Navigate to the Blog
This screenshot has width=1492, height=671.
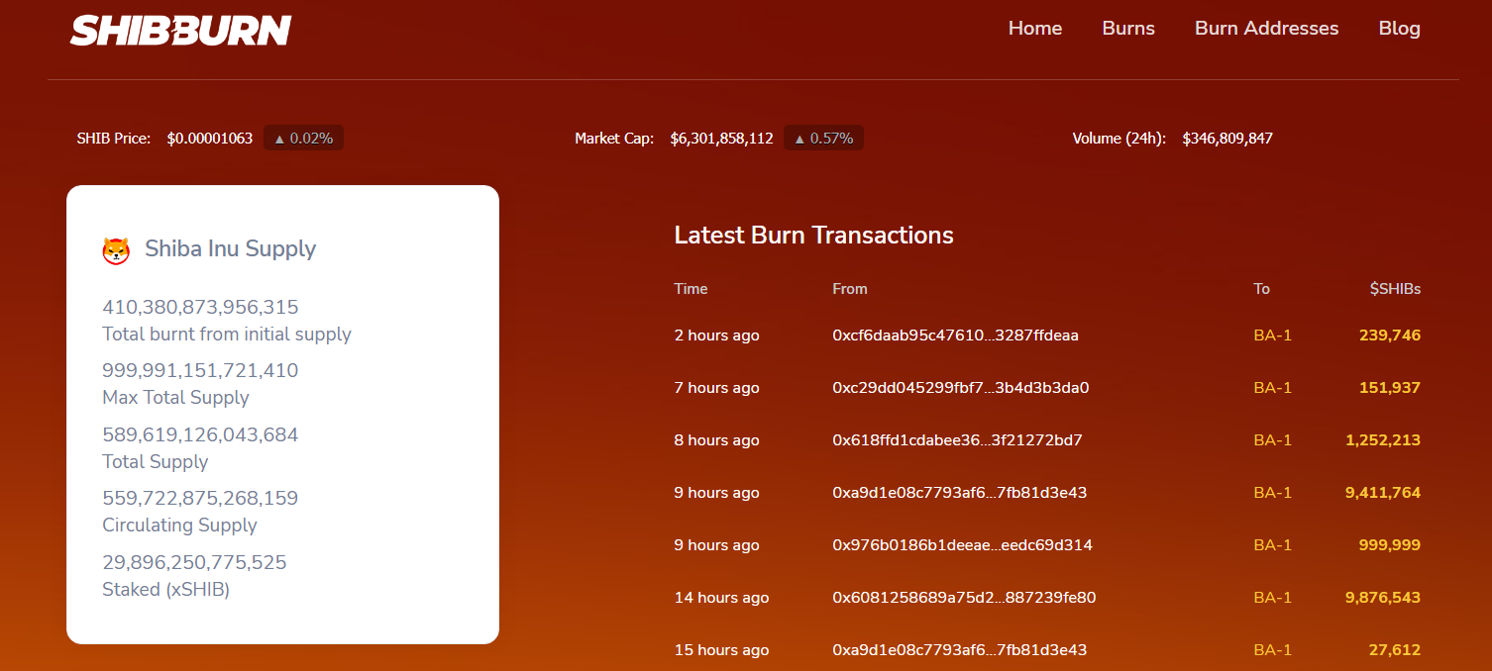1399,29
